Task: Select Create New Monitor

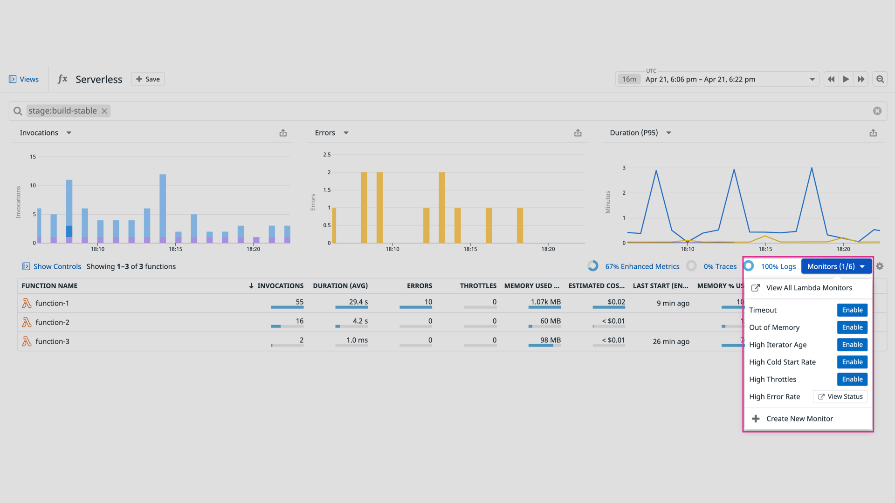Action: 799,418
